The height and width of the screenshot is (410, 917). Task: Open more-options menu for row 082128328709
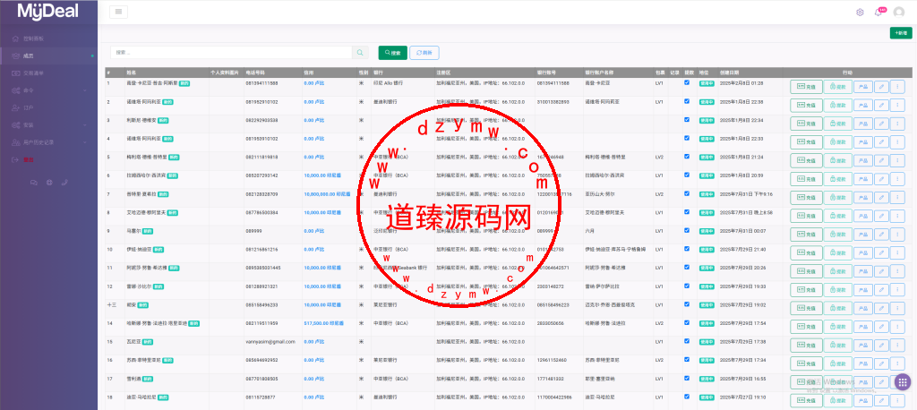coord(897,198)
